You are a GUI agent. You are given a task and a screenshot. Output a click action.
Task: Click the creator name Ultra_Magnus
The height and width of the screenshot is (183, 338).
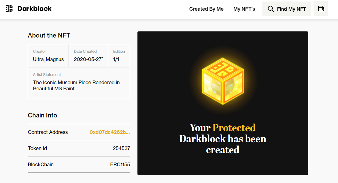48,59
